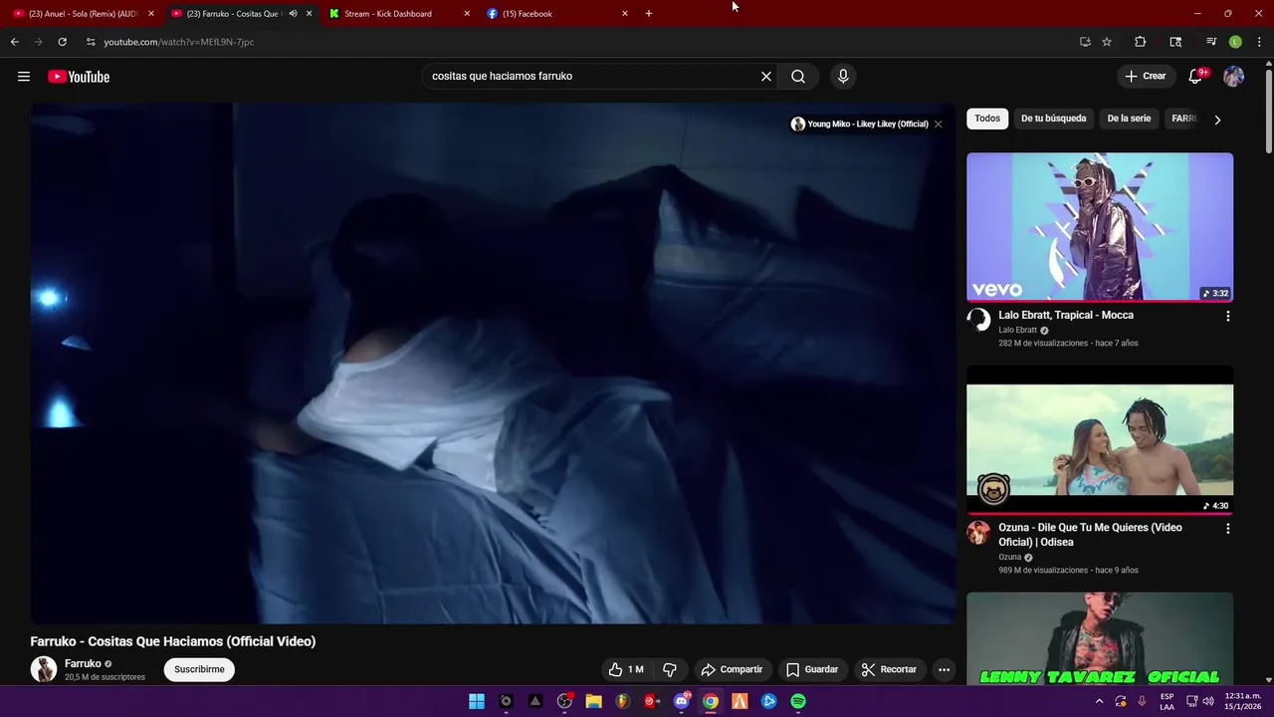Bookmark this page with star
Image resolution: width=1274 pixels, height=717 pixels.
1107,42
